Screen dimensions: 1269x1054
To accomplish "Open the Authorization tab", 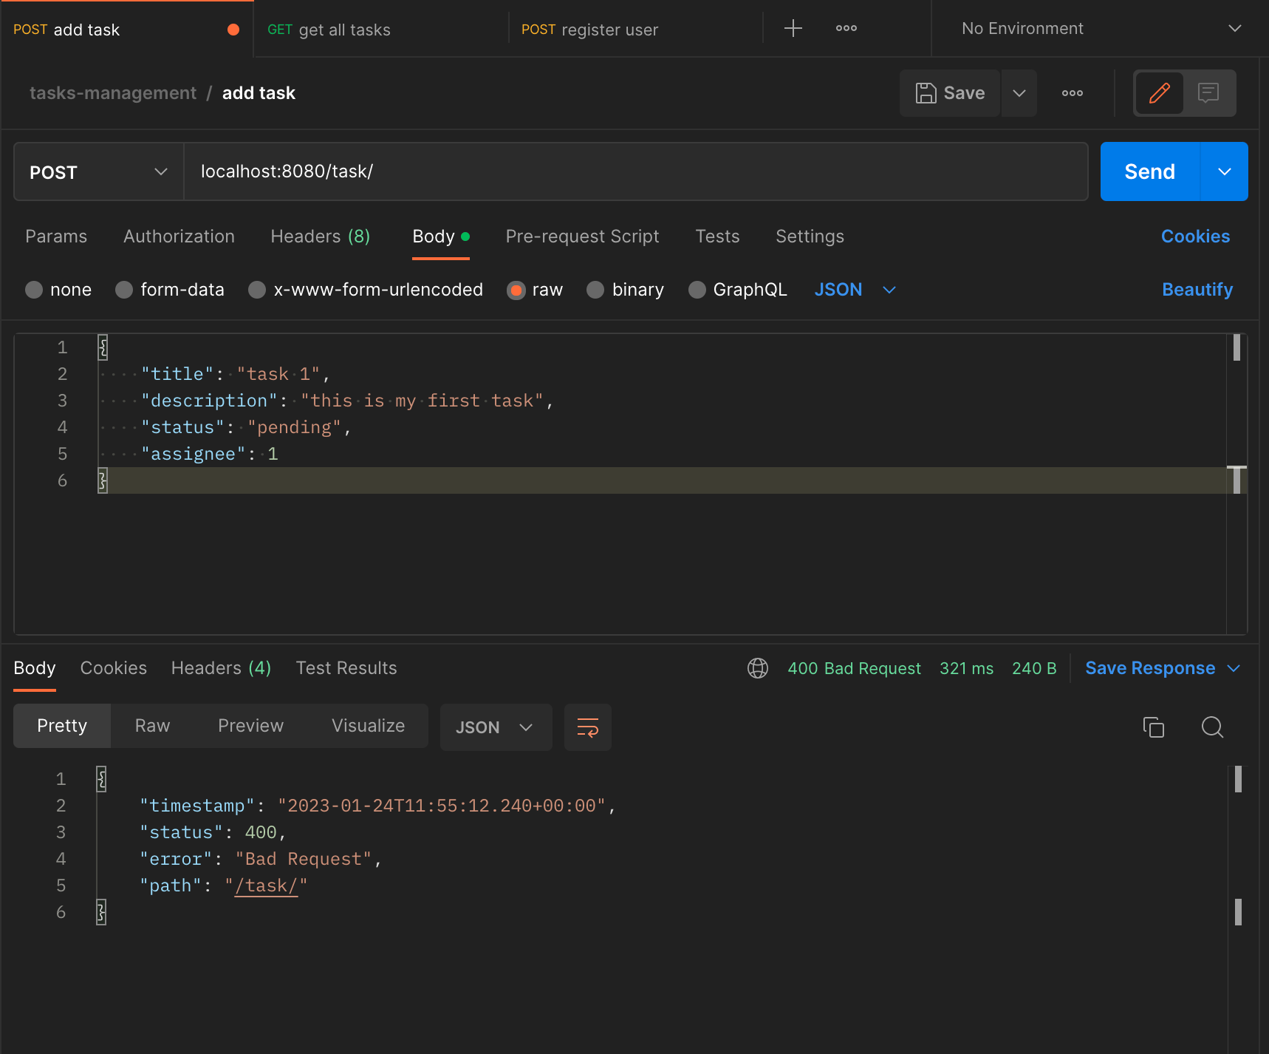I will 179,237.
